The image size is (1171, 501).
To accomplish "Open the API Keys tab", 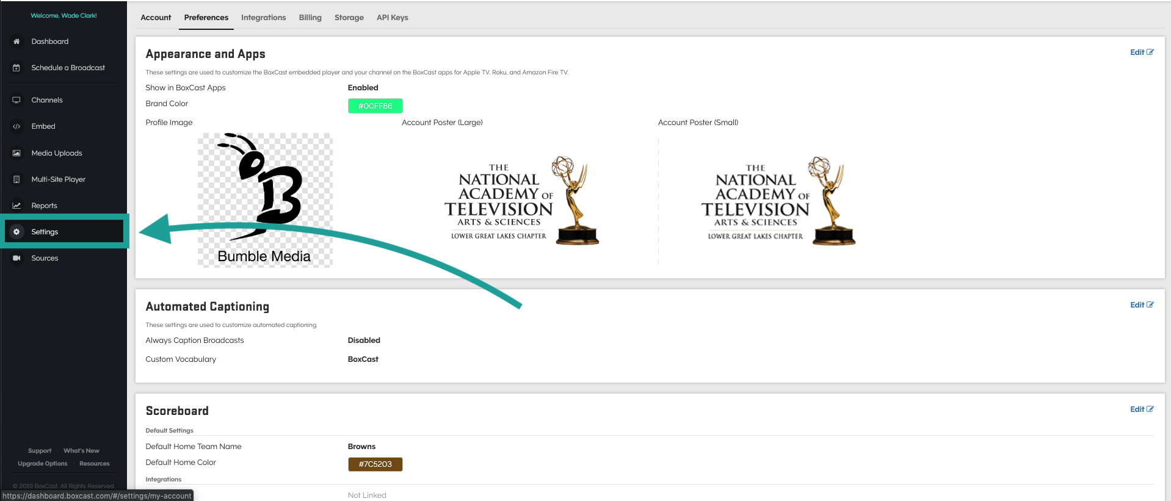I will (392, 18).
